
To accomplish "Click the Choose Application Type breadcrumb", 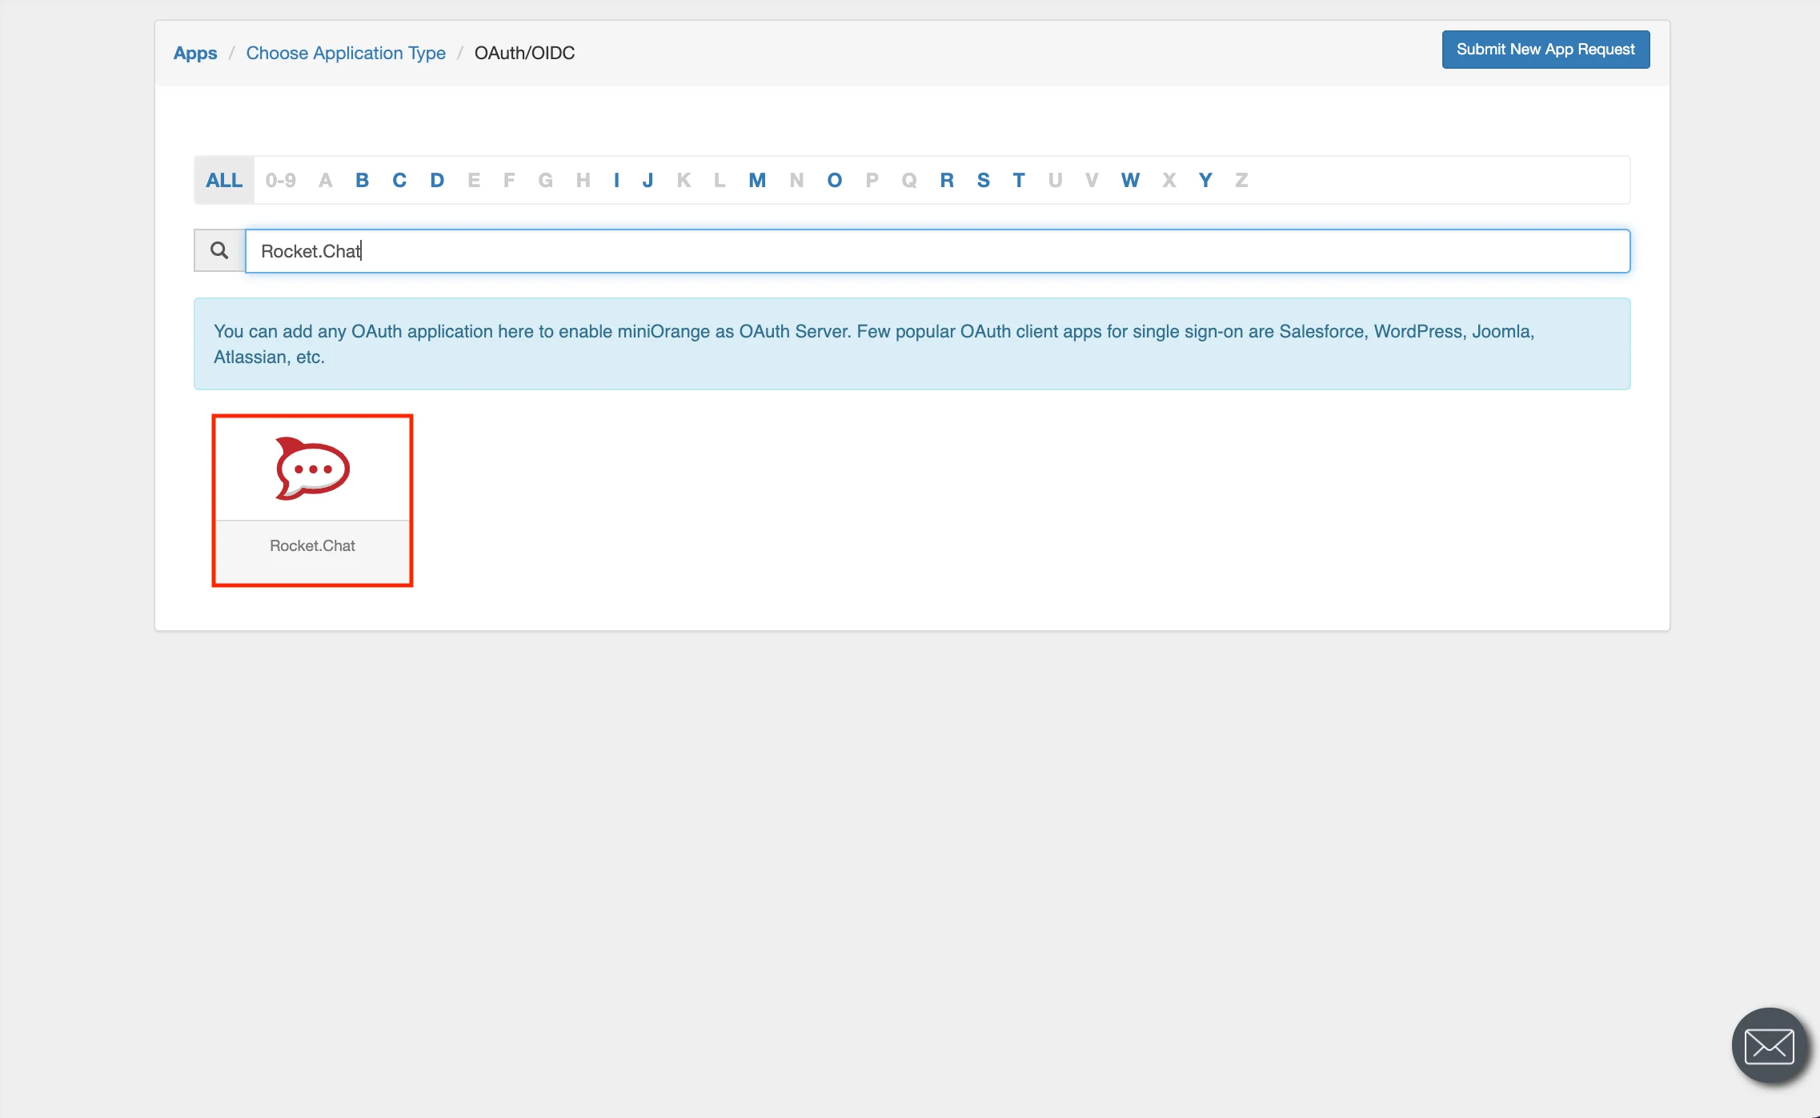I will [x=346, y=52].
